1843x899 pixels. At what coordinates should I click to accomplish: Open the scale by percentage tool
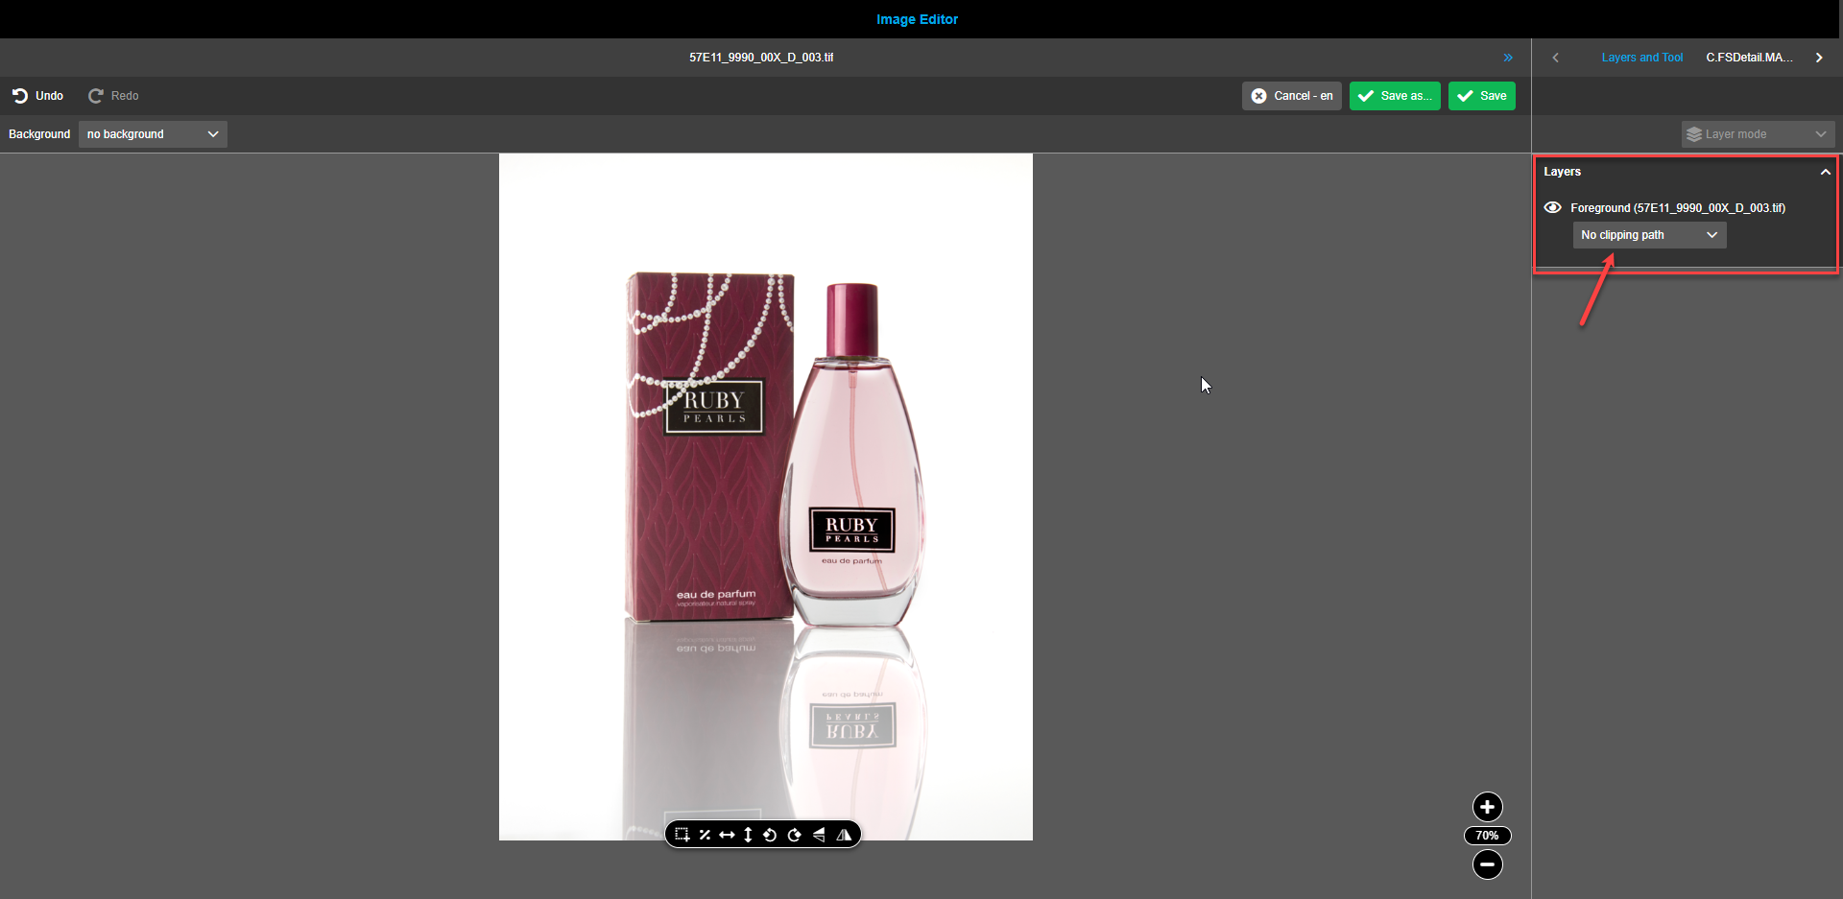(x=706, y=834)
